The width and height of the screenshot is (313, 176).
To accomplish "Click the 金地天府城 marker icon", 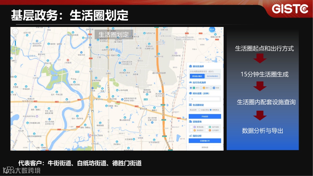I will point(96,78).
